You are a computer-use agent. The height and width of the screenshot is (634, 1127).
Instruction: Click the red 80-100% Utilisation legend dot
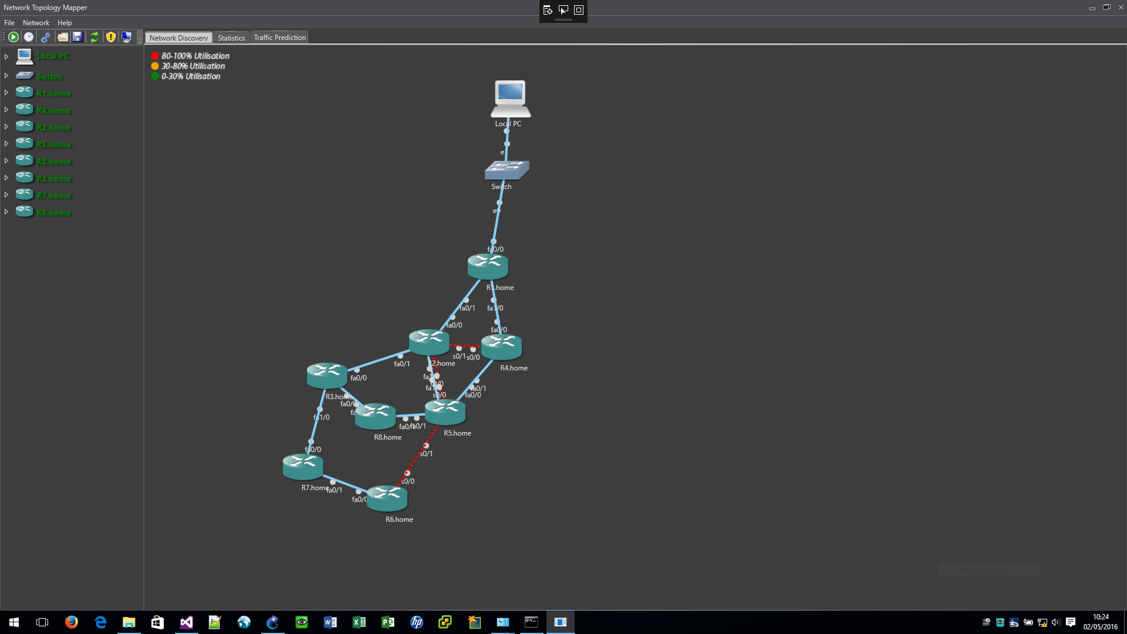click(x=155, y=56)
